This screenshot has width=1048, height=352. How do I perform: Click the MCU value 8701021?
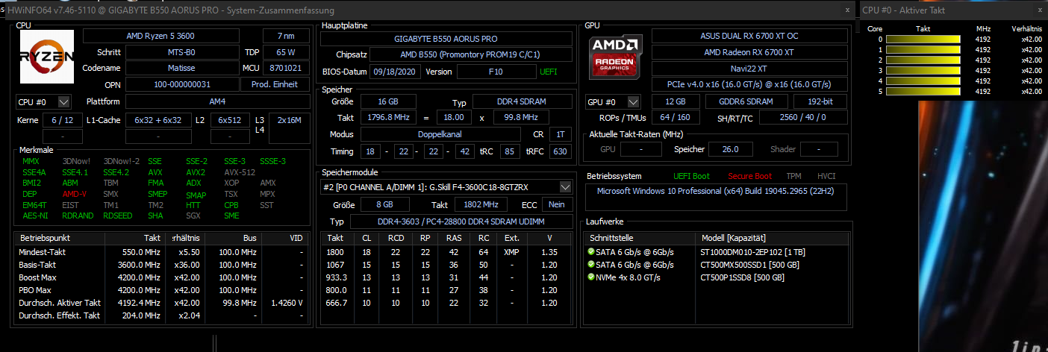(285, 68)
